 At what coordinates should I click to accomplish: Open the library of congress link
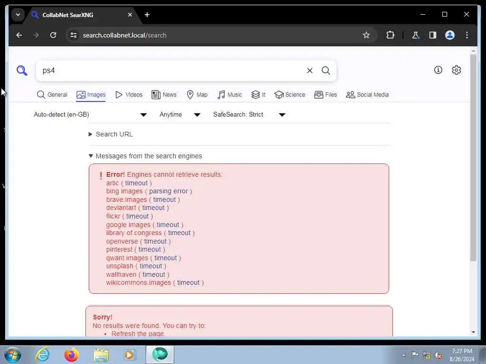(134, 233)
